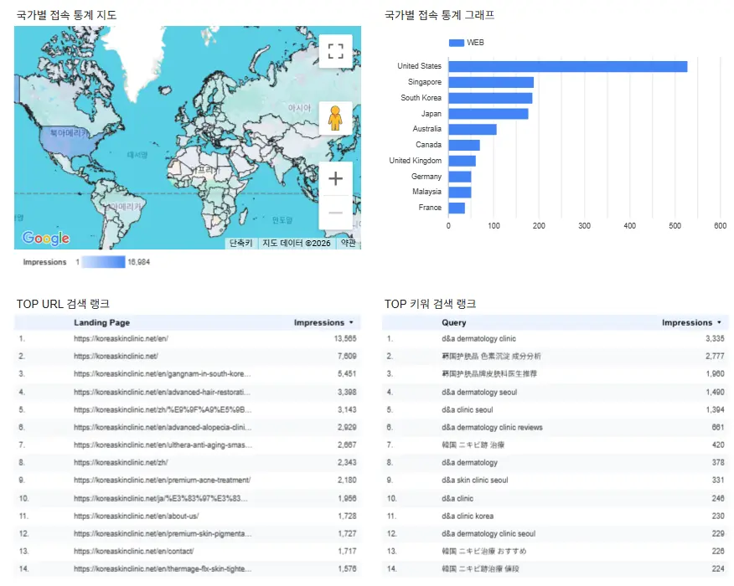Zoom out on the map
This screenshot has height=586, width=734.
click(335, 213)
